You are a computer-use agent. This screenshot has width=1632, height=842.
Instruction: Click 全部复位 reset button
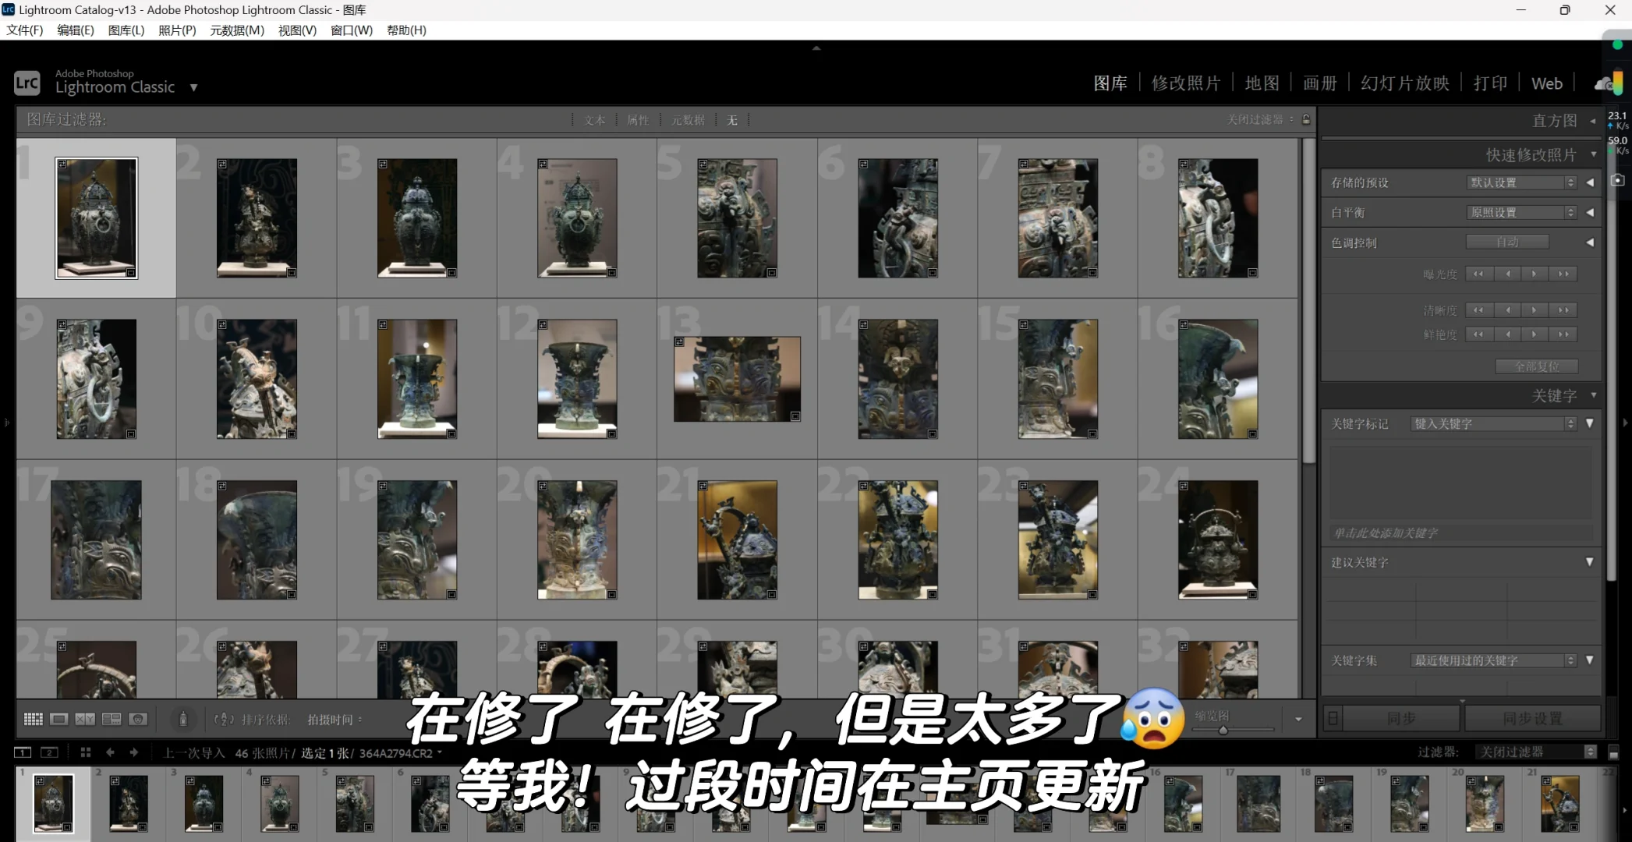1537,366
